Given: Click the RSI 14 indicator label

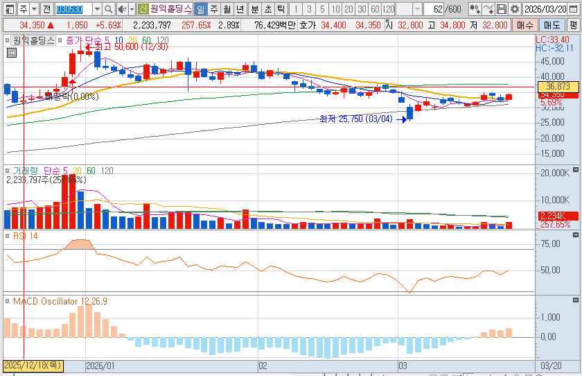Looking at the screenshot, I should (x=25, y=236).
